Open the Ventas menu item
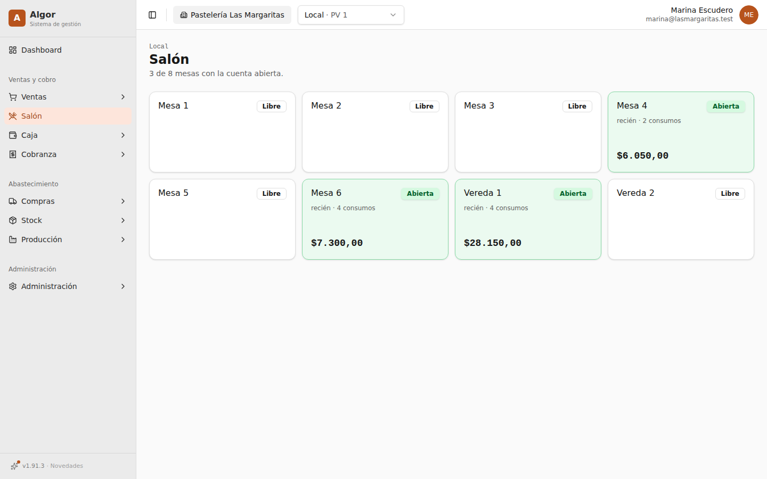 coord(68,97)
